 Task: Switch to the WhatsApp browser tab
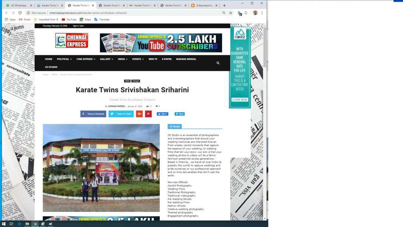click(19, 5)
